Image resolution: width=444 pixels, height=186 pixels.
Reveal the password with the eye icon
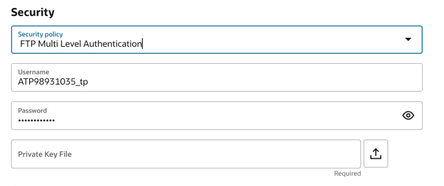(x=408, y=115)
